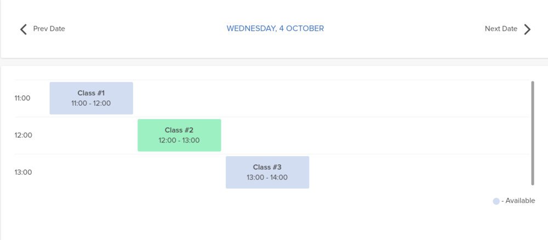Click the 11:00 row time label
Screen dimensions: 548x240
[22, 99]
